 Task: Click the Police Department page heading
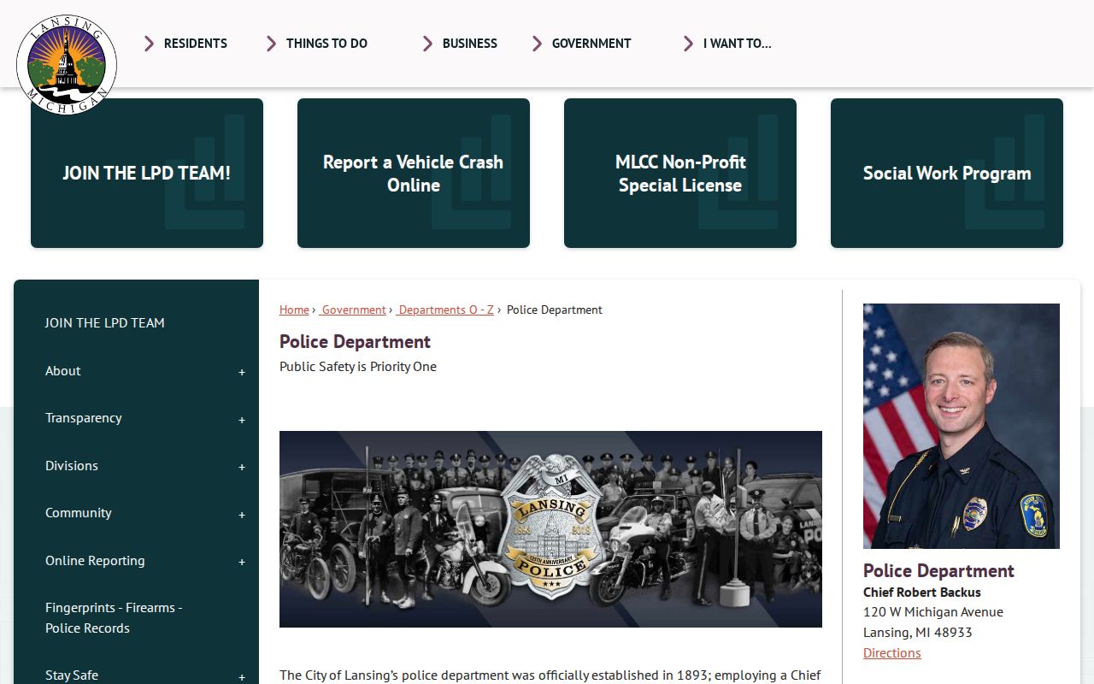click(x=355, y=342)
